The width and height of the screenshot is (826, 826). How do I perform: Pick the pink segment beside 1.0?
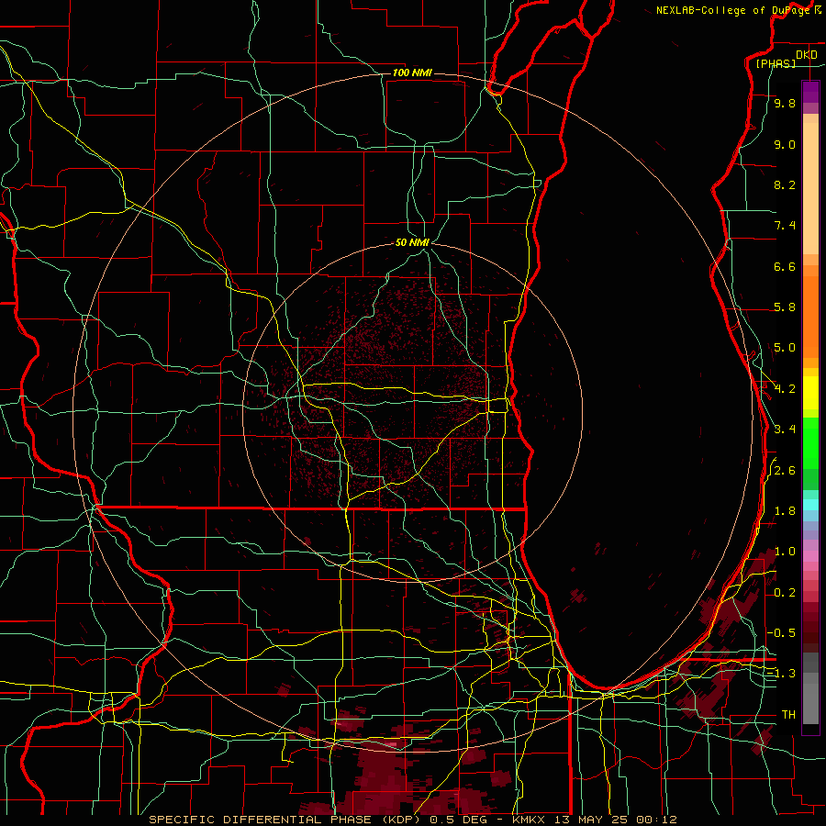click(x=810, y=555)
